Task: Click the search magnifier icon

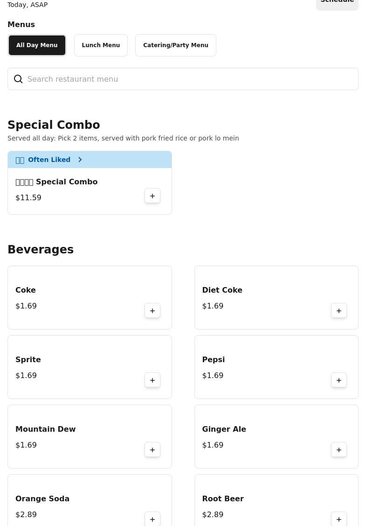Action: coord(18,79)
